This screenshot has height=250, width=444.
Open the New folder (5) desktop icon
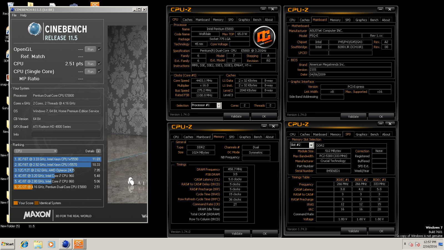point(10,226)
